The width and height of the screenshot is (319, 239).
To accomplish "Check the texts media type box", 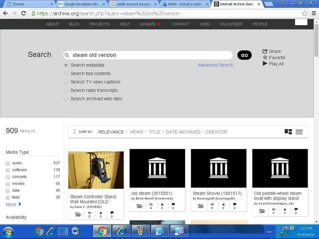I will [8, 198].
